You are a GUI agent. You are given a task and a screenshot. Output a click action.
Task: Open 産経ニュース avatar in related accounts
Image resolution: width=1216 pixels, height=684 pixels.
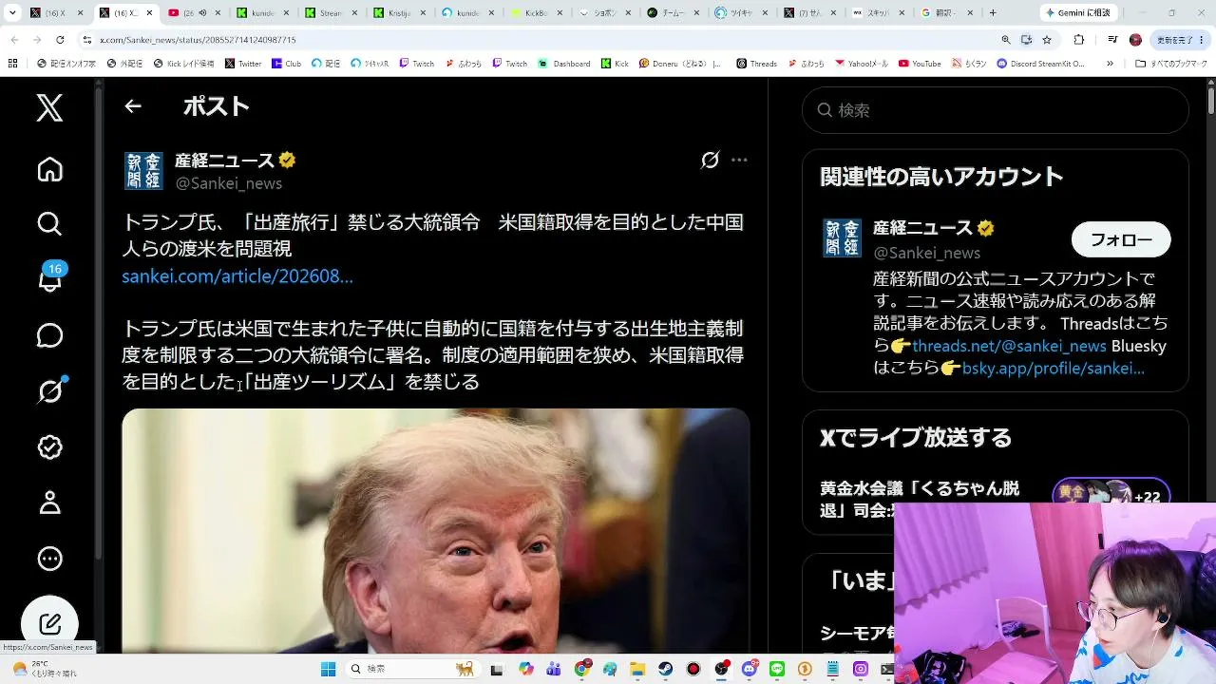tap(842, 238)
